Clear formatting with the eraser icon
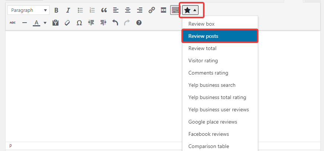324x151 pixels. point(67,23)
